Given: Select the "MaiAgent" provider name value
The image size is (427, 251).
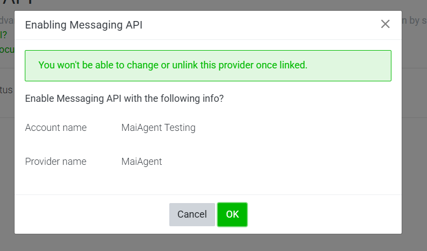Looking at the screenshot, I should point(142,161).
